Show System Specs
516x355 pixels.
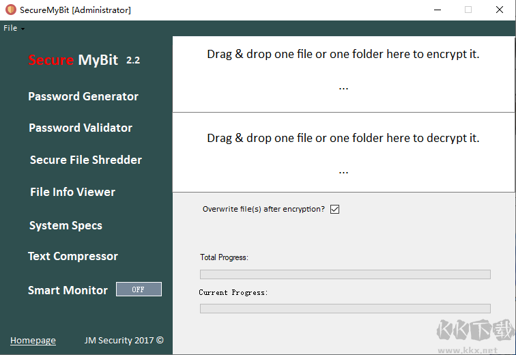pos(66,226)
